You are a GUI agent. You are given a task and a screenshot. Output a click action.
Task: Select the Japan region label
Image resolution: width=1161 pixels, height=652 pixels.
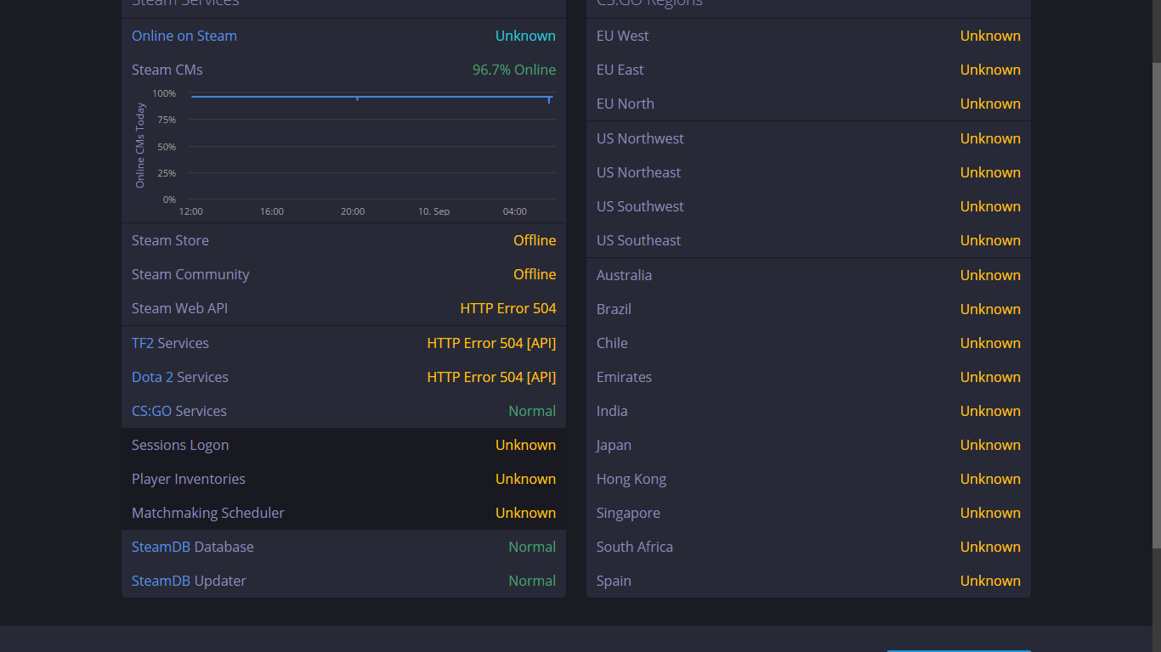pyautogui.click(x=614, y=445)
